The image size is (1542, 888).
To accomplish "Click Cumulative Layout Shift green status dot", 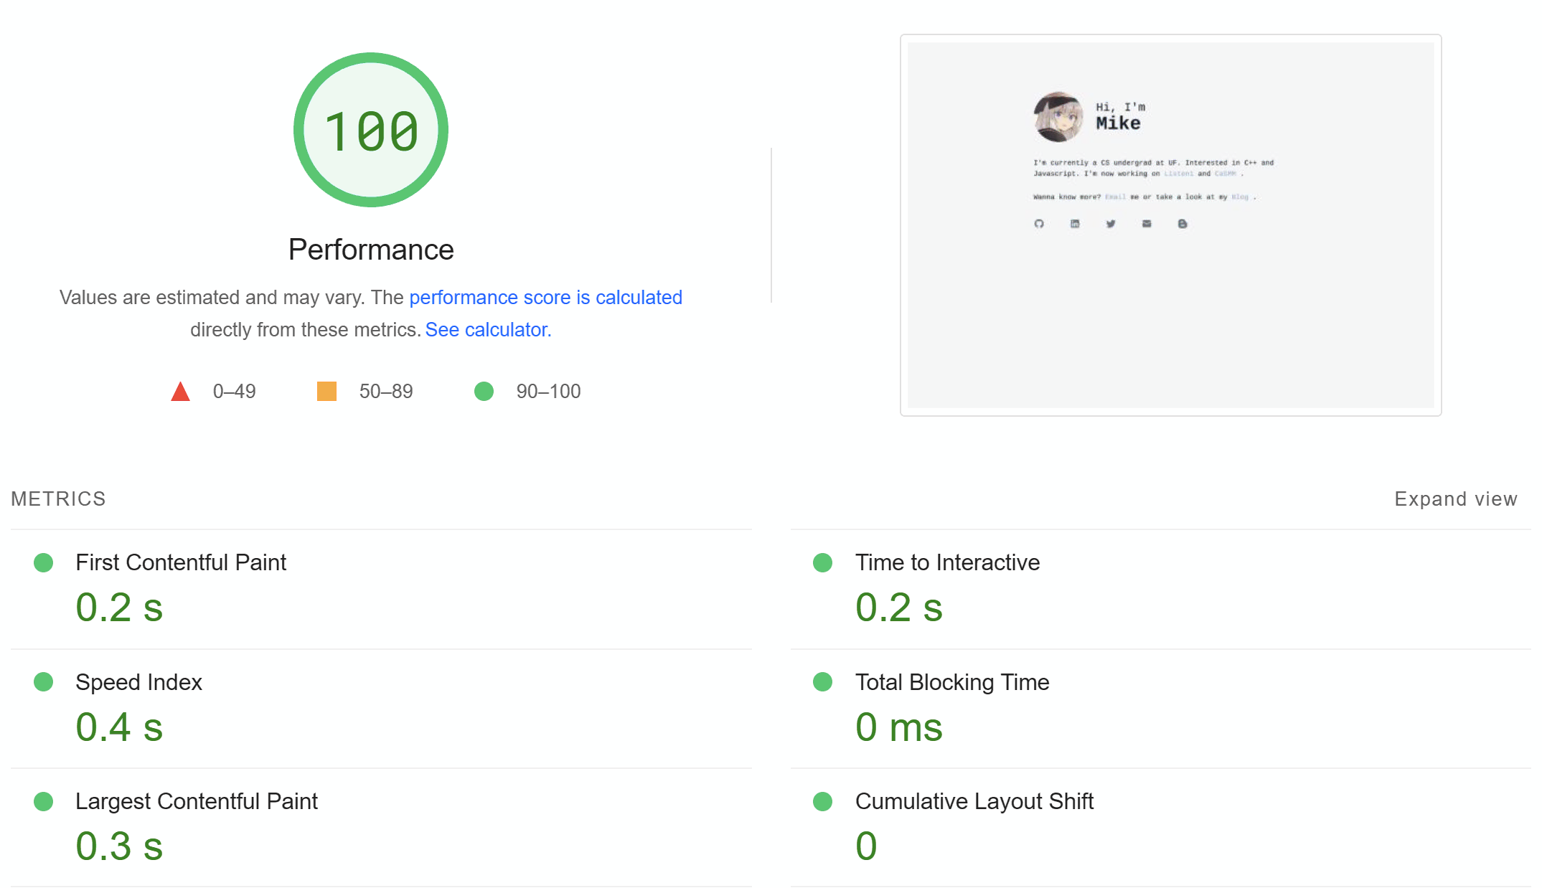I will pyautogui.click(x=822, y=802).
